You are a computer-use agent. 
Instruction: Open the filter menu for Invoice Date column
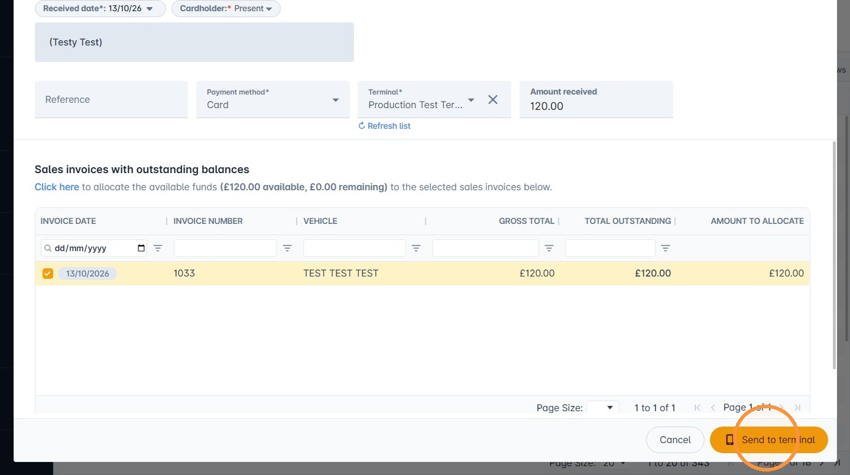158,248
